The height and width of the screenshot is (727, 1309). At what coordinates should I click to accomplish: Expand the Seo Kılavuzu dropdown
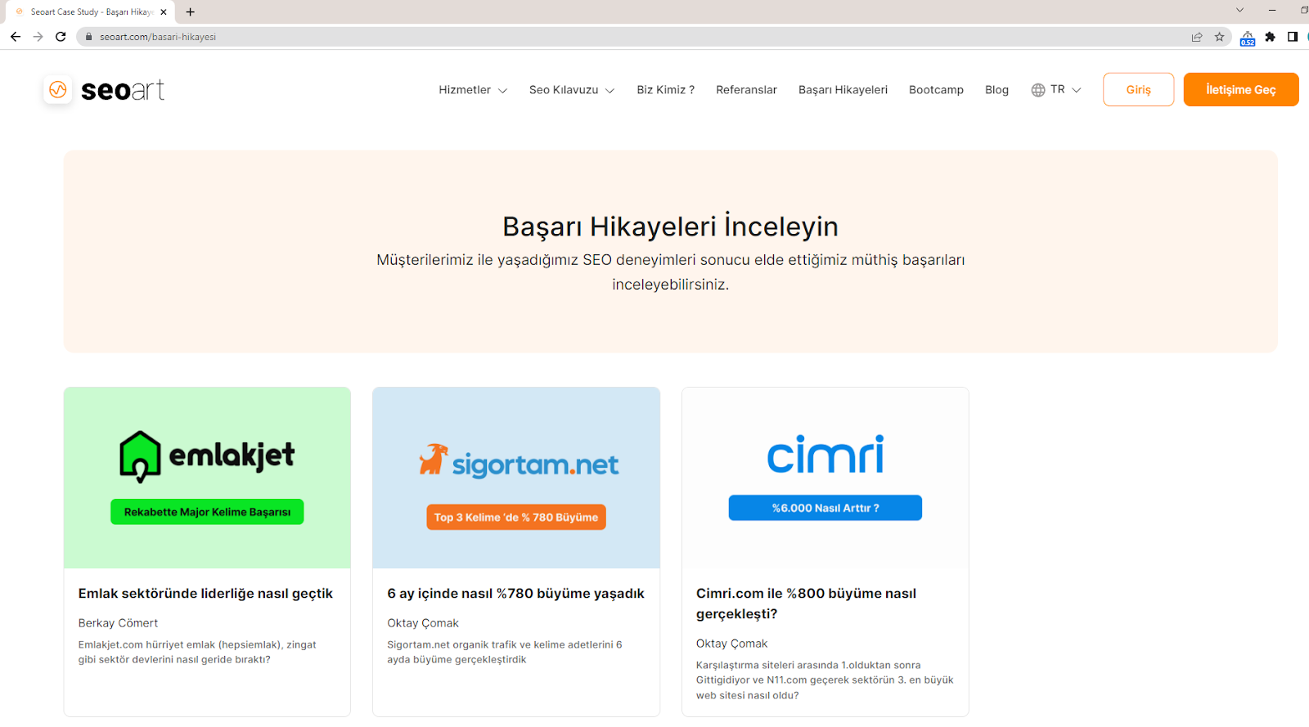coord(571,90)
